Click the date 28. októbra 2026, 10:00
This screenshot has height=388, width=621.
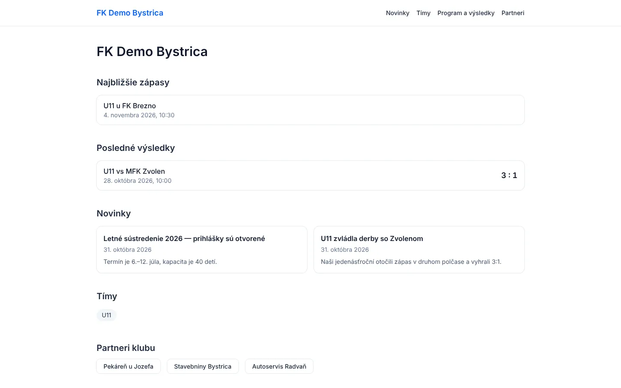(138, 181)
